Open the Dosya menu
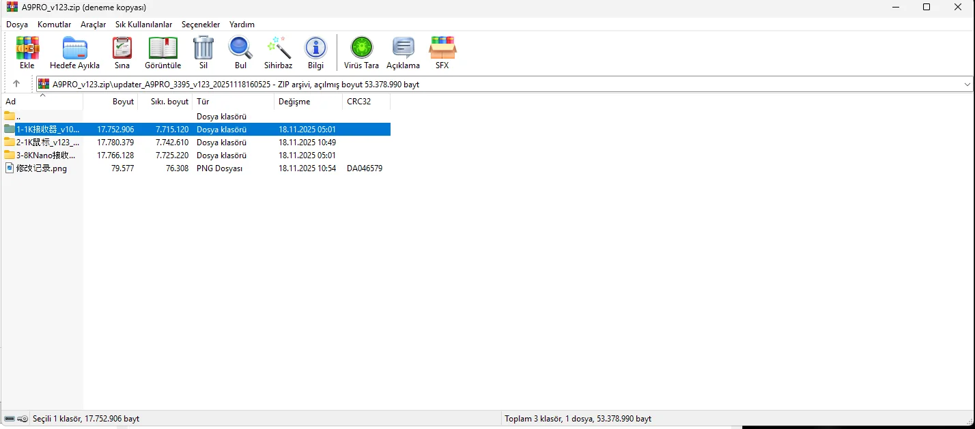This screenshot has height=429, width=975. (17, 24)
